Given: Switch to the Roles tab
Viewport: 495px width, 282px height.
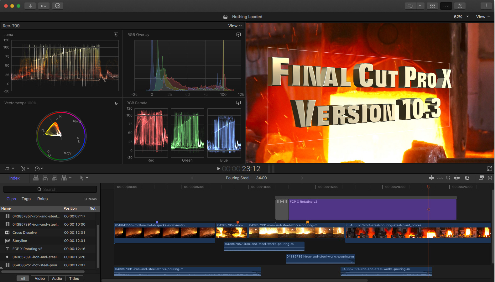Looking at the screenshot, I should pyautogui.click(x=42, y=199).
